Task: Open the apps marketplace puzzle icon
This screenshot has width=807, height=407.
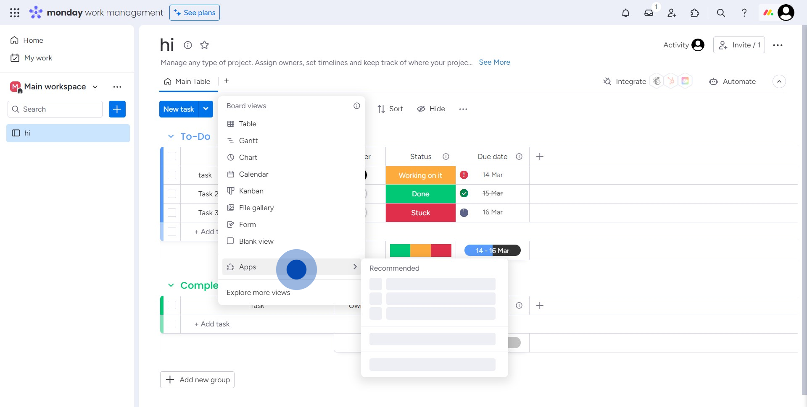Action: [x=695, y=13]
